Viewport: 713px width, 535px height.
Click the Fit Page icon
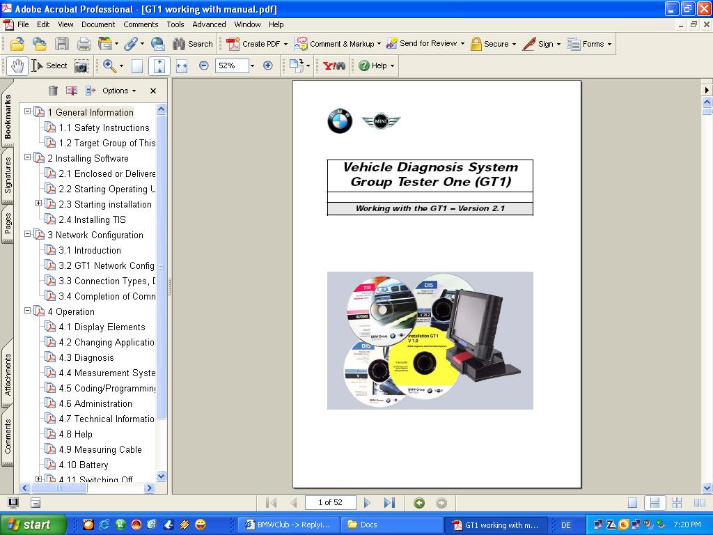[159, 66]
